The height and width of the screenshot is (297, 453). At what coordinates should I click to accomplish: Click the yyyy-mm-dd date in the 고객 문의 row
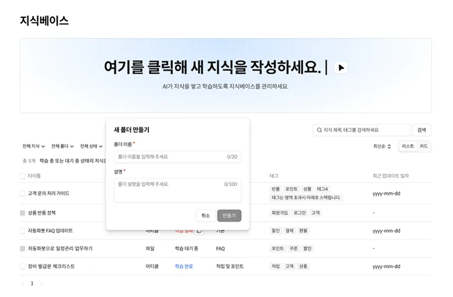tap(386, 194)
